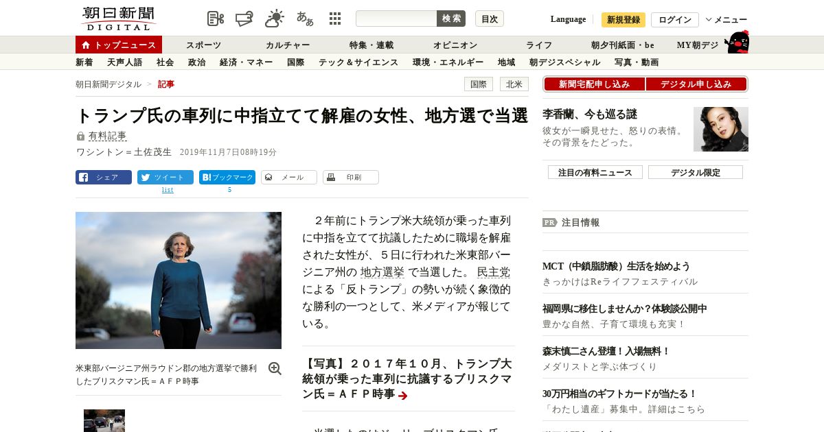This screenshot has width=824, height=432.
Task: Click the ログイン button
Action: click(675, 20)
